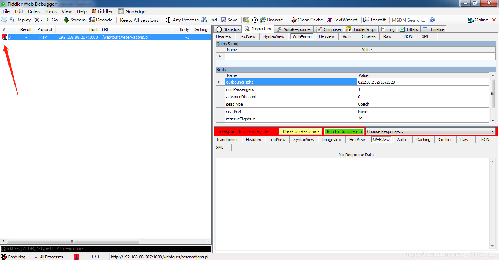Select response Transformer tab

click(227, 140)
